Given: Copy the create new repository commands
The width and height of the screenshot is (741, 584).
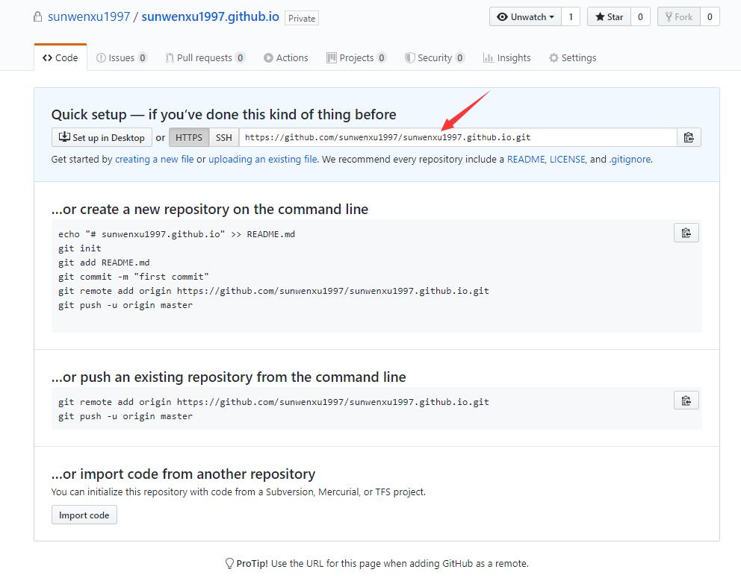Looking at the screenshot, I should point(686,233).
